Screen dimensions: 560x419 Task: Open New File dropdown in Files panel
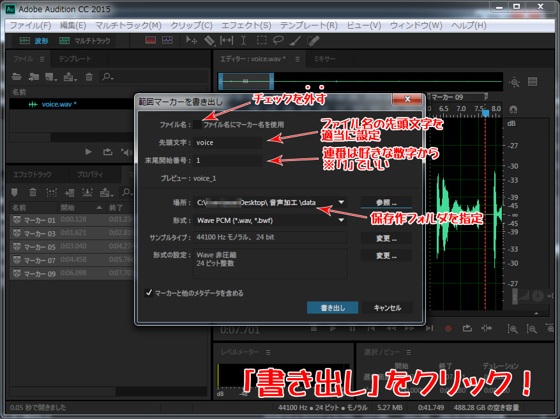coord(51,77)
